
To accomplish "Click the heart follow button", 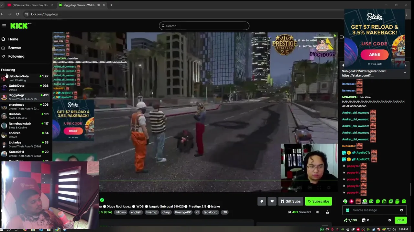I will pyautogui.click(x=272, y=201).
